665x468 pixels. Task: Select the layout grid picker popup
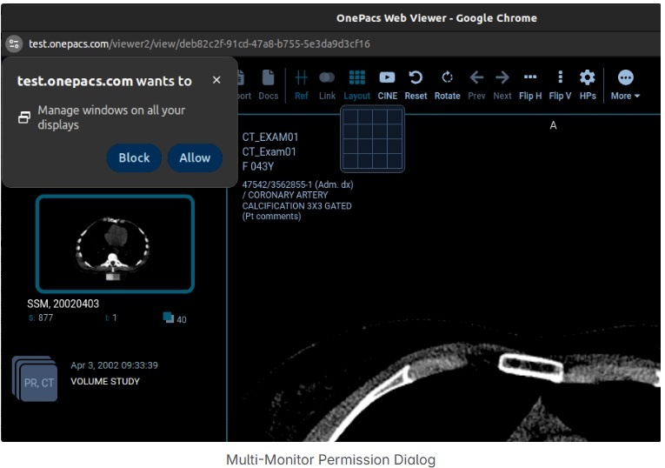pos(372,138)
